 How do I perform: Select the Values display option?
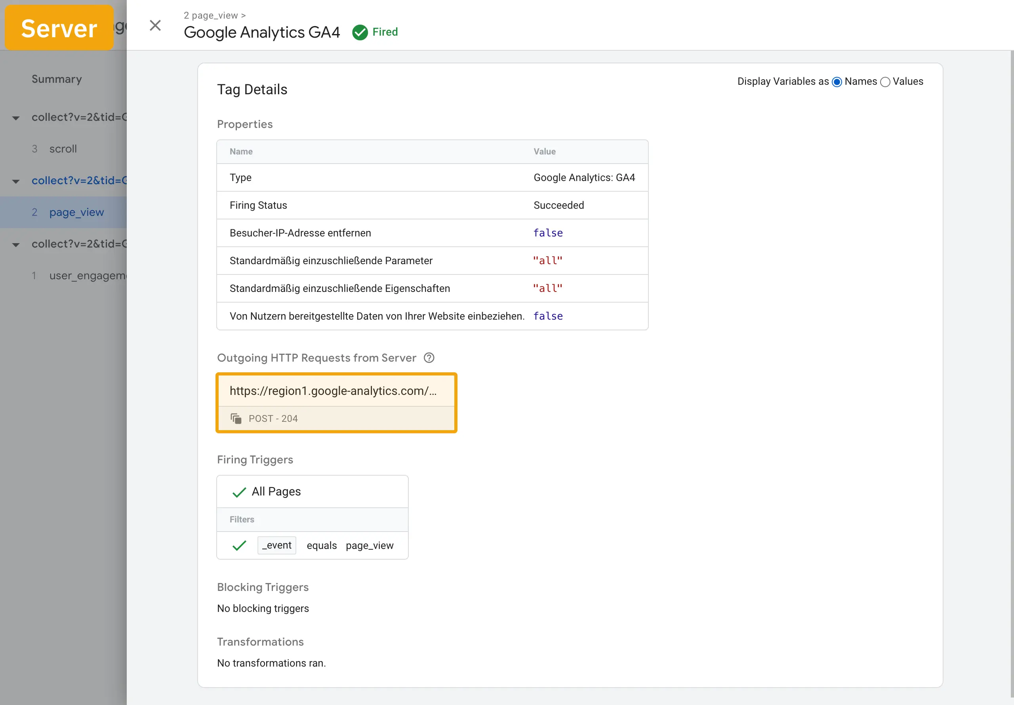[885, 82]
